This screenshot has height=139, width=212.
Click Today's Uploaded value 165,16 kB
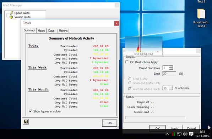coord(101,50)
